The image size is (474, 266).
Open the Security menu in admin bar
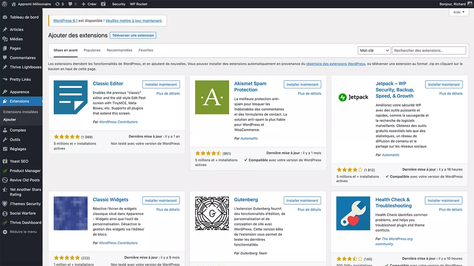118,4
